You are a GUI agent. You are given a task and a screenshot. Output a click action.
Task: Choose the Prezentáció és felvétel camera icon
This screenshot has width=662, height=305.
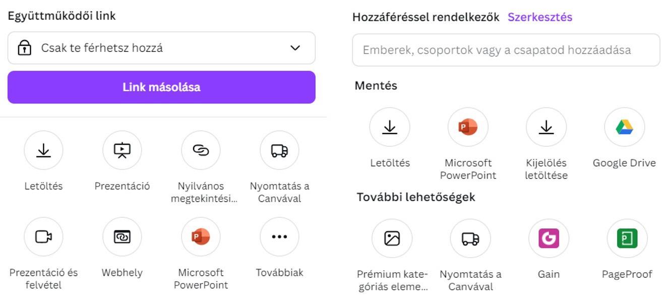pyautogui.click(x=43, y=236)
